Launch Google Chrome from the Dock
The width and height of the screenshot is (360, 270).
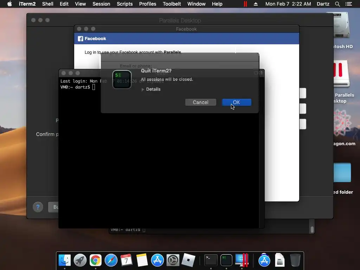(x=96, y=260)
